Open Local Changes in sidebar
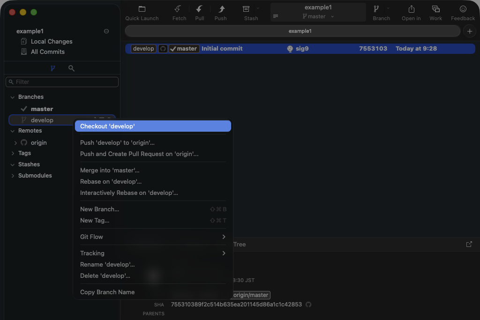 click(51, 42)
